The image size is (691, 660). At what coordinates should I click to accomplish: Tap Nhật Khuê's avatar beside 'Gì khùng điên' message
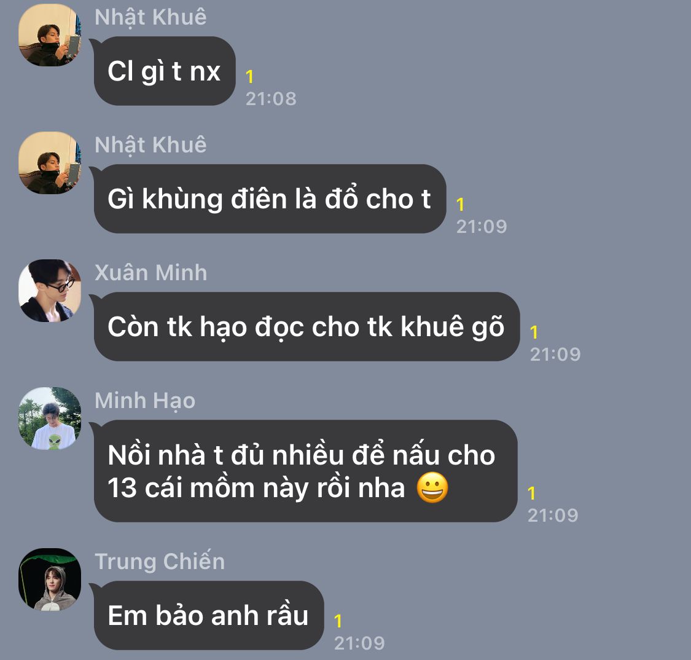50,163
